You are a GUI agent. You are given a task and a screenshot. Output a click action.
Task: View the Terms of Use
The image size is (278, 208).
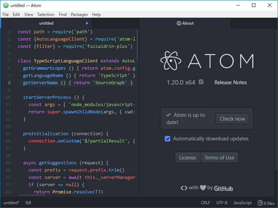[219, 157]
